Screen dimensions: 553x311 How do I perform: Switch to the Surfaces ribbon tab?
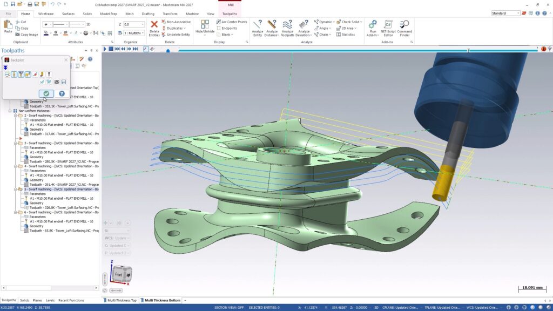click(68, 13)
